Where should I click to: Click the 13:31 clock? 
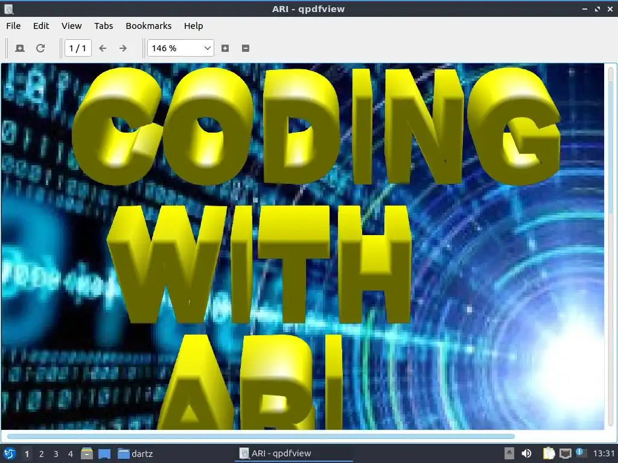pos(604,453)
